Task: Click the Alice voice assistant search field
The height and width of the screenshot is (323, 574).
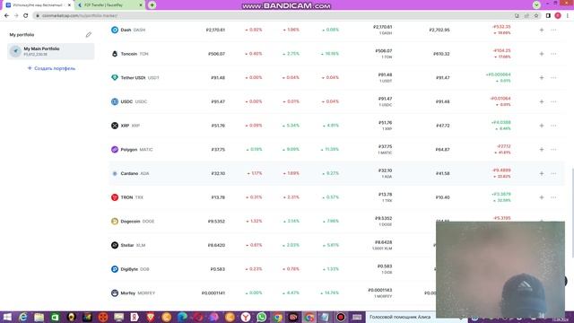Action: coord(401,317)
